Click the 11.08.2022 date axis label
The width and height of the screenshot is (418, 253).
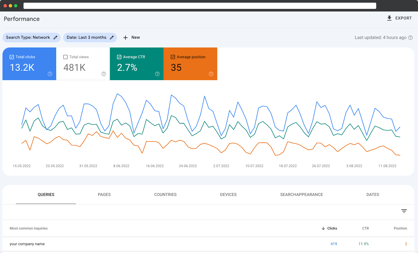click(x=387, y=166)
